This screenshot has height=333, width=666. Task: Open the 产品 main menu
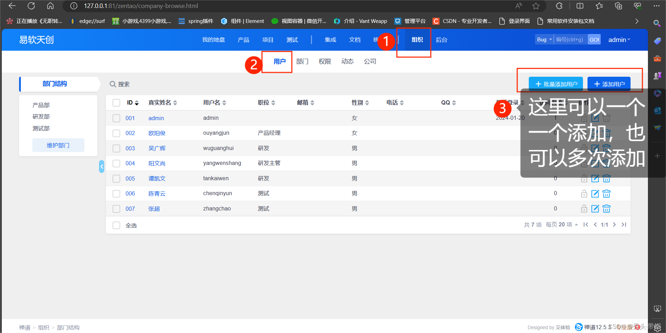(x=243, y=40)
